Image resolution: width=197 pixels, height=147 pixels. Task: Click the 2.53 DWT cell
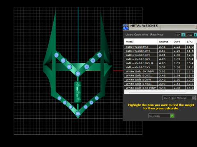pos(179,84)
